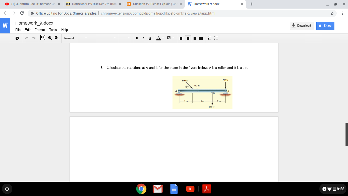Viewport: 348px width, 196px height.
Task: Select the Undo icon
Action: coord(27,38)
